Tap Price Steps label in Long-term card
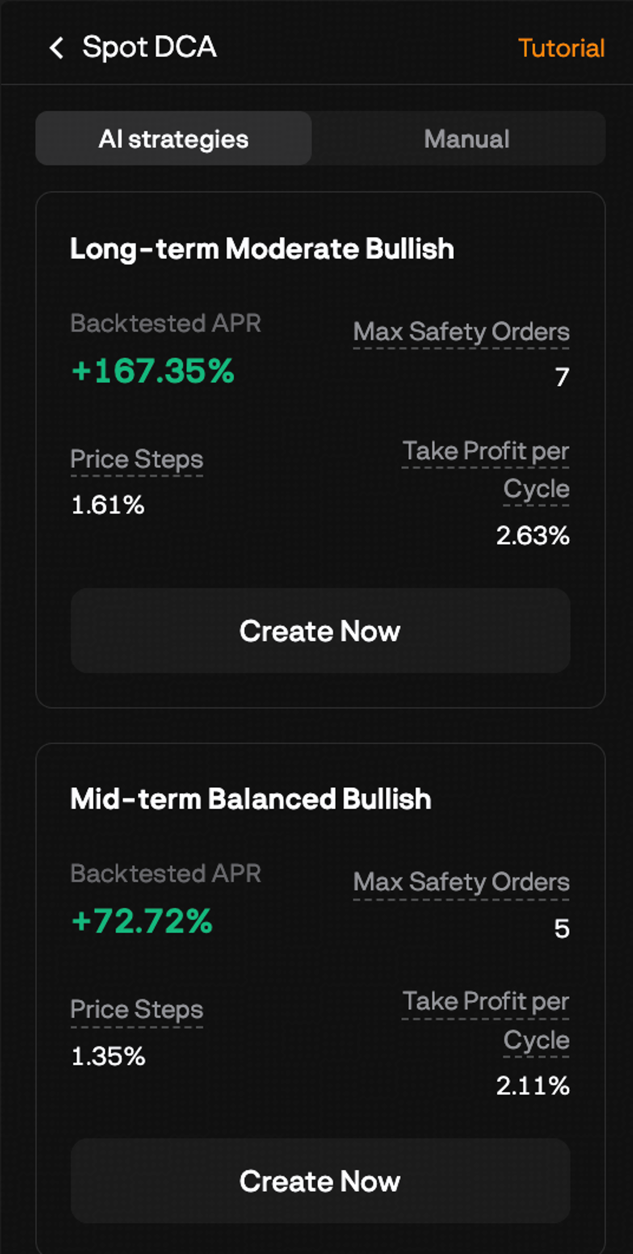This screenshot has height=1254, width=633. click(137, 459)
